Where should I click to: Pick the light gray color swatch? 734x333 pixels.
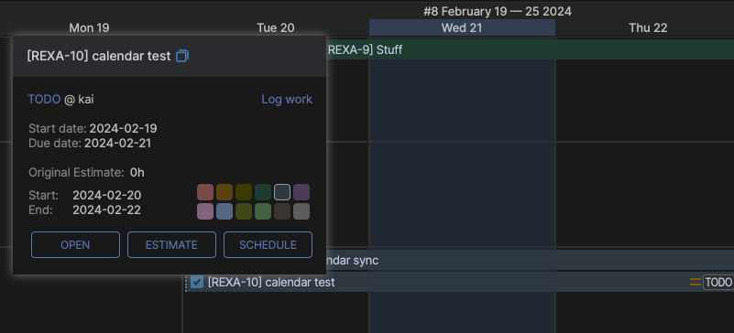[x=301, y=211]
